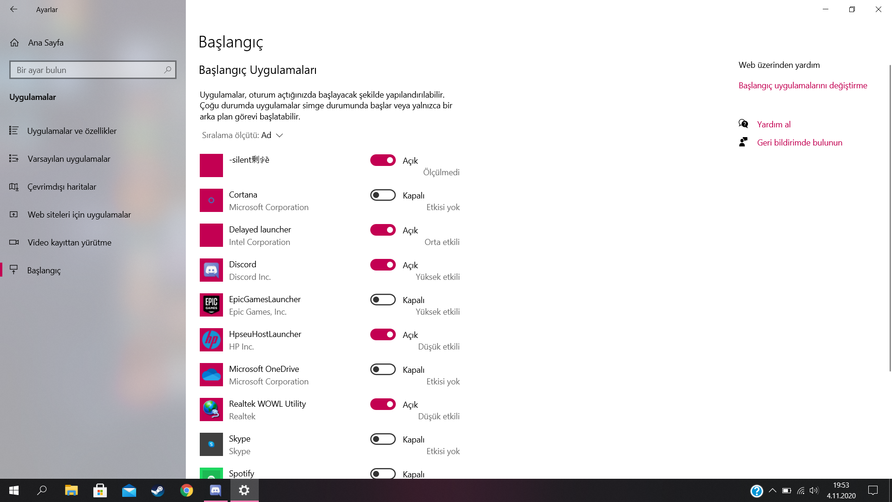Switch to Discord in taskbar
The image size is (892, 502).
[216, 490]
